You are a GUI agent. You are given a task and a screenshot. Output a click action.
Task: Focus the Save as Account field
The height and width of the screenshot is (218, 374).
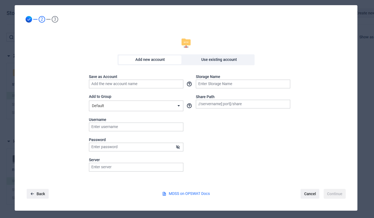point(136,84)
